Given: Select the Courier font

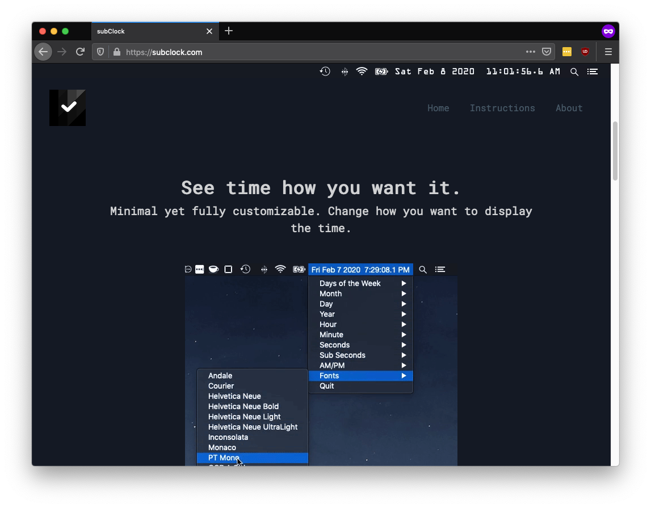Looking at the screenshot, I should click(253, 386).
